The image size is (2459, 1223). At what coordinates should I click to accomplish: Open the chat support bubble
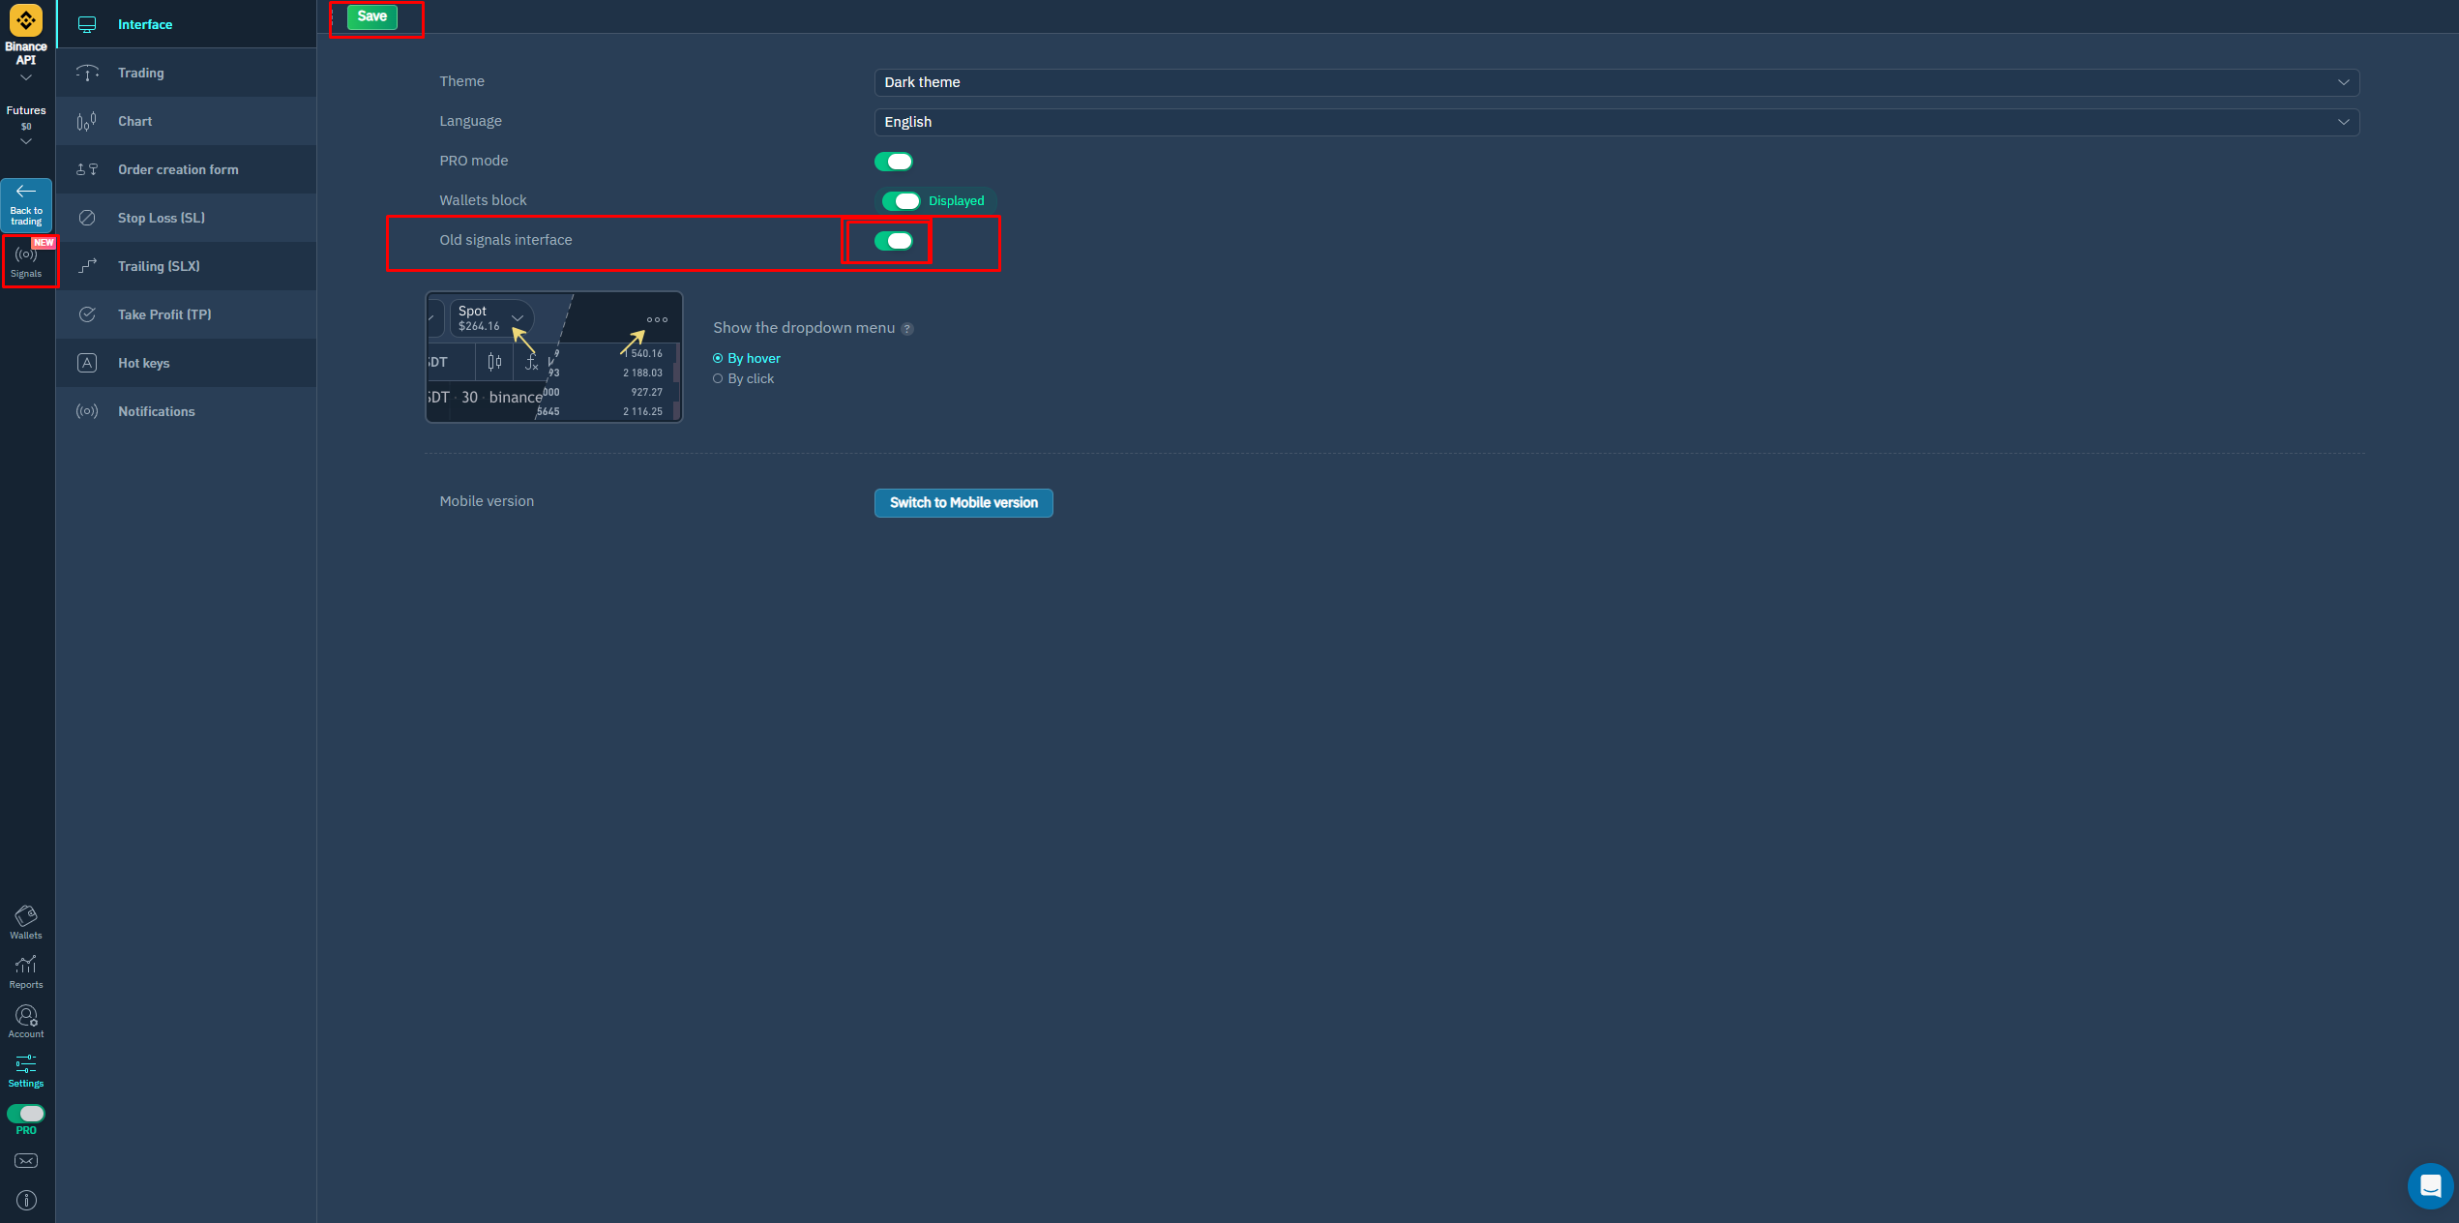pos(2430,1185)
